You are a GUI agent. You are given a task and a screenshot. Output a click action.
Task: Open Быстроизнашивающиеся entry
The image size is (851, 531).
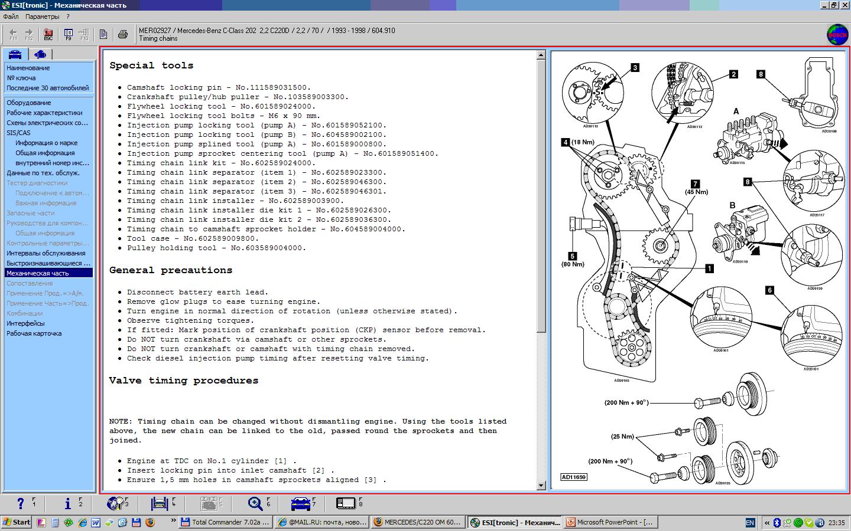coord(48,263)
